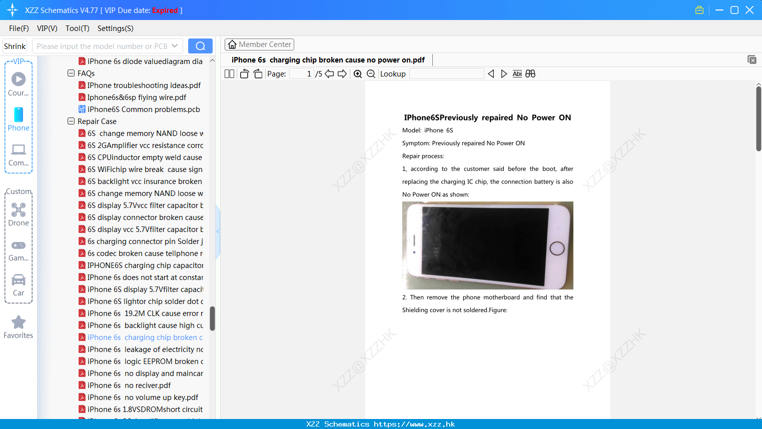Select Phone category in sidebar

[x=19, y=119]
